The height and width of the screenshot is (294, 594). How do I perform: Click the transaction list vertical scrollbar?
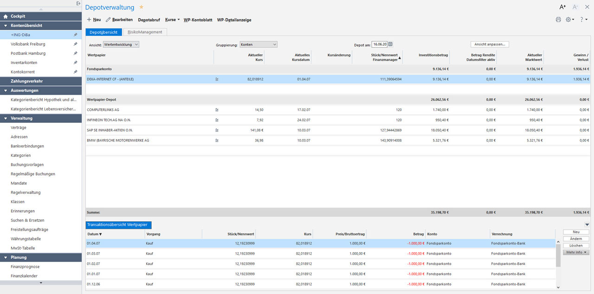(558, 256)
